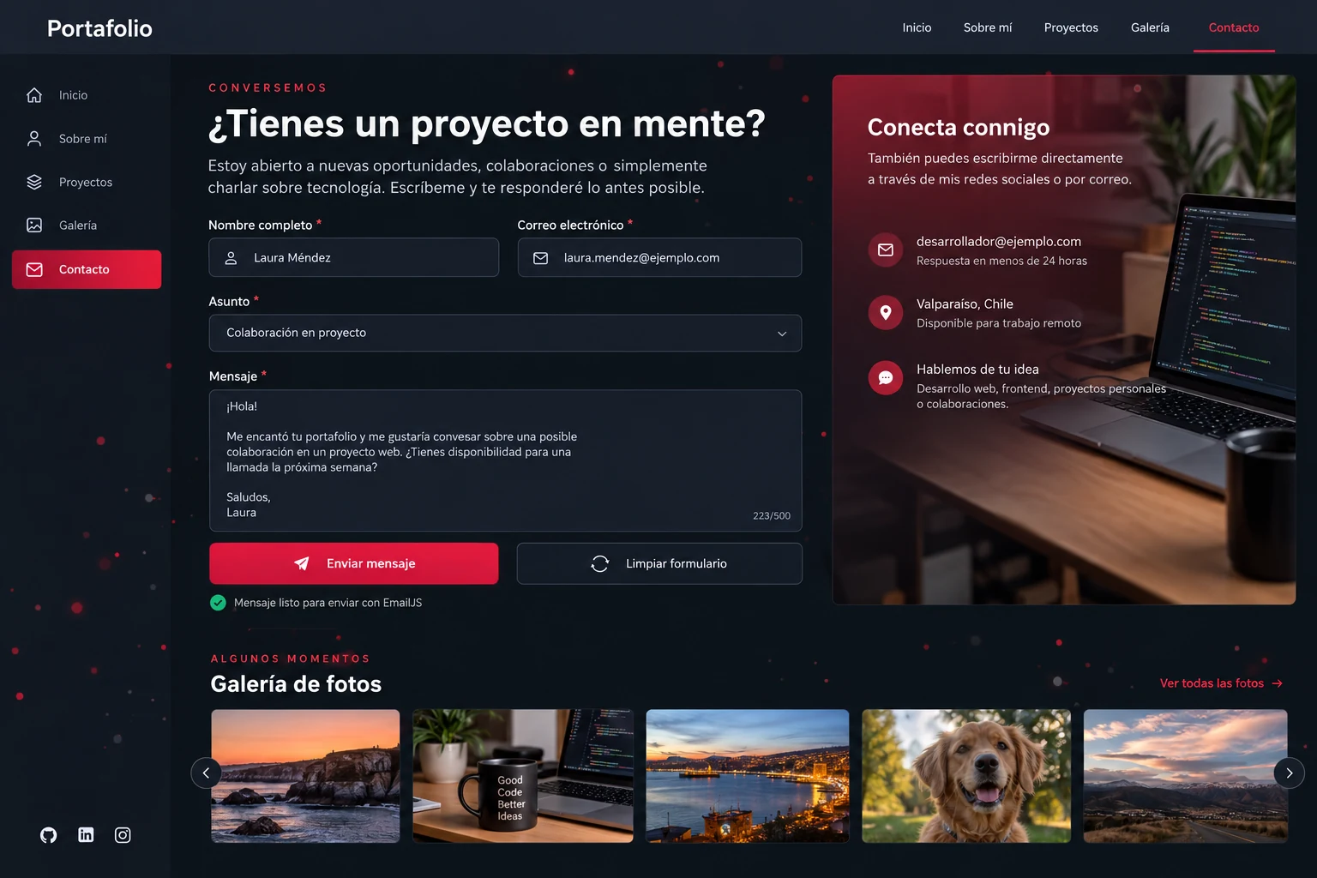Show next gallery photos with right arrow
This screenshot has width=1317, height=878.
click(1289, 773)
